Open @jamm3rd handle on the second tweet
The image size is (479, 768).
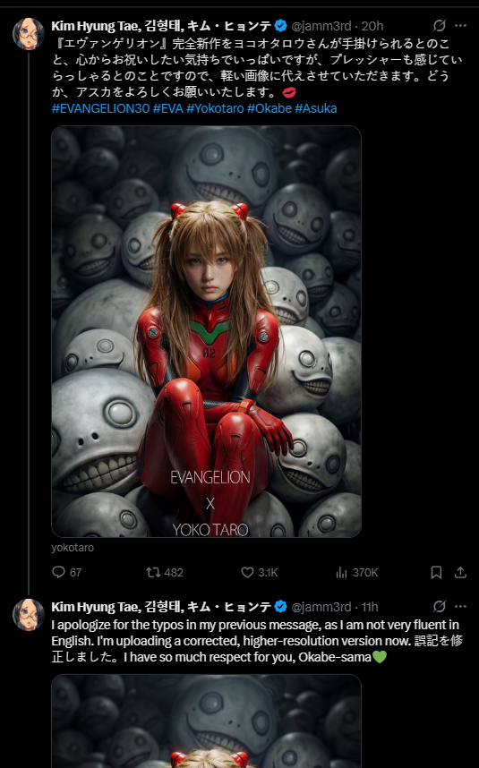tap(321, 607)
